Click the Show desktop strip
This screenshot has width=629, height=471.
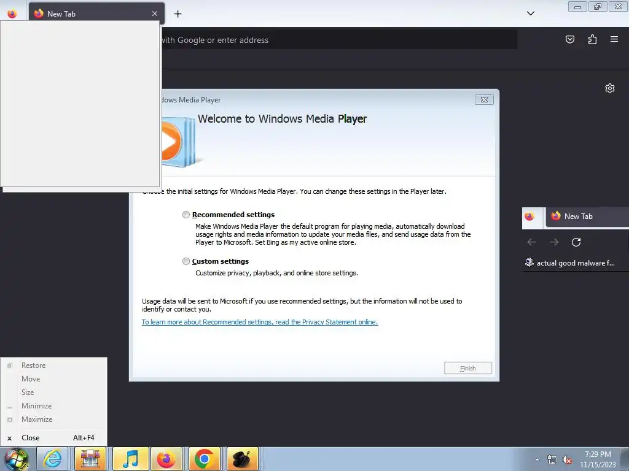[625, 459]
